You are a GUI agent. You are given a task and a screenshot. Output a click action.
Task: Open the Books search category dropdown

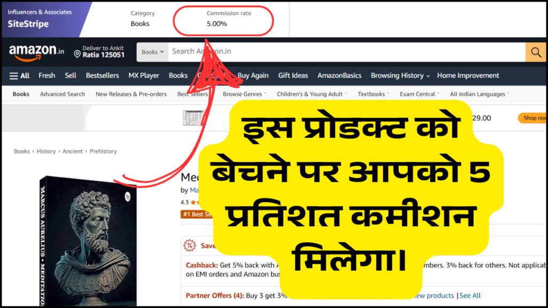point(153,52)
